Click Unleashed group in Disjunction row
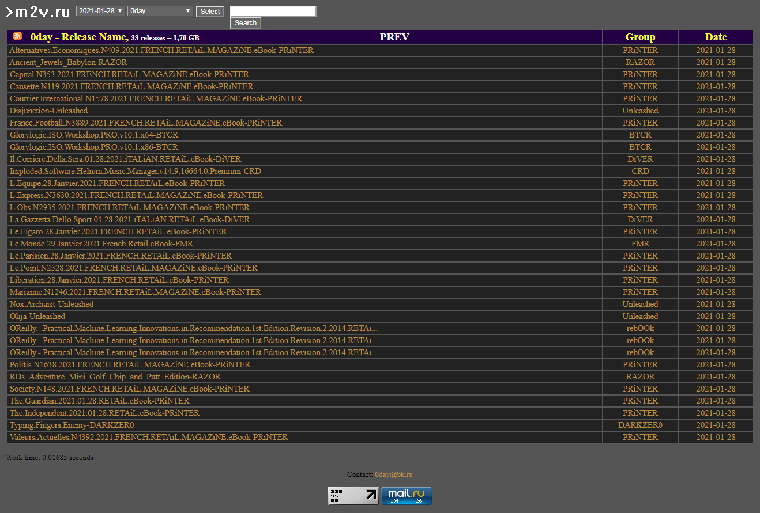 [x=640, y=111]
